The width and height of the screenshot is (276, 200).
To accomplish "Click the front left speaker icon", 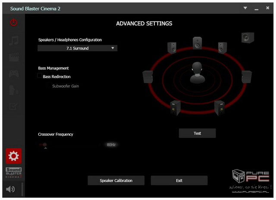I will coord(172,48).
